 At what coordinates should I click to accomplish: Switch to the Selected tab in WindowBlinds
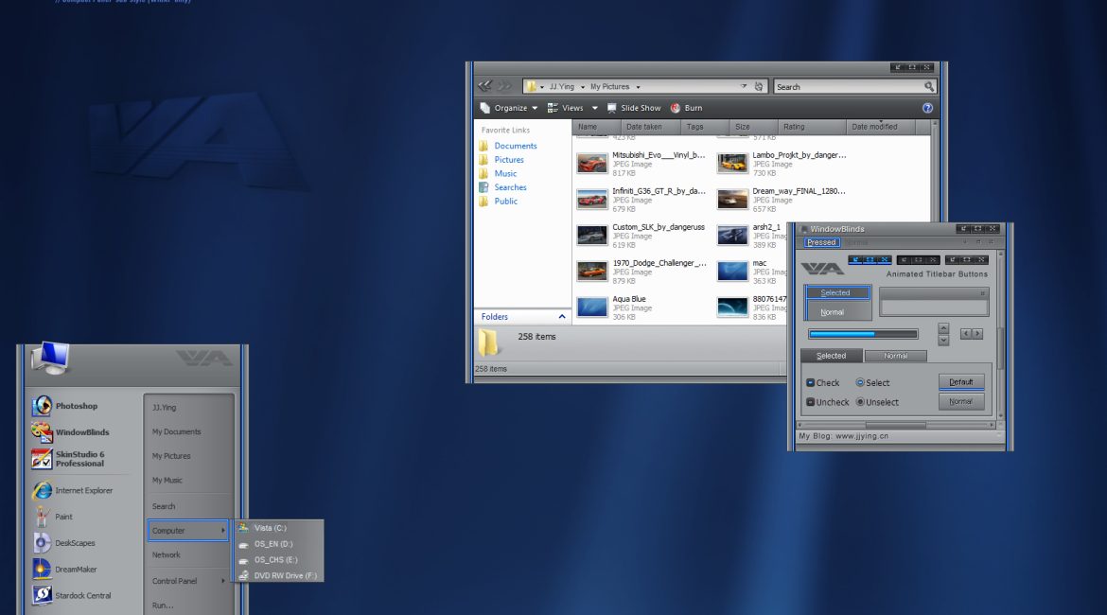(x=831, y=356)
